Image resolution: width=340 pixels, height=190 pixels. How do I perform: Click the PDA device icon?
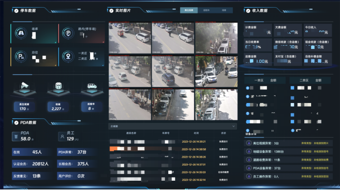16,137
